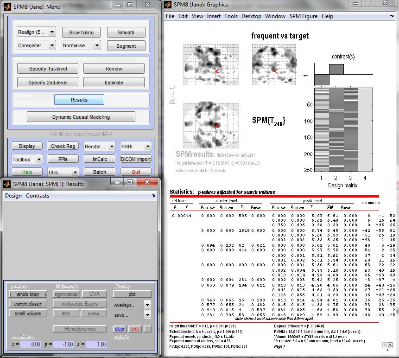
Task: Open Contrasts menu in Results window
Action: [38, 196]
